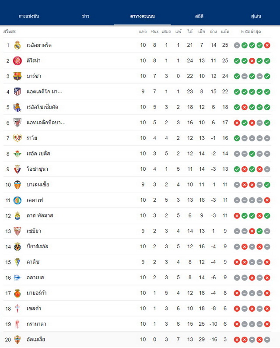
Task: Click the Alaves blue crest
Action: pyautogui.click(x=17, y=278)
